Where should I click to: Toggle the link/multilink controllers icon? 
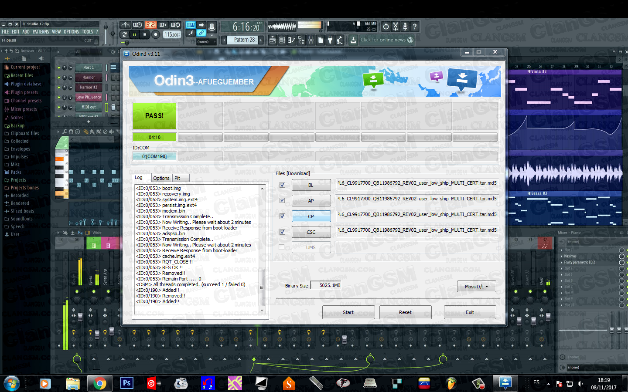click(201, 33)
